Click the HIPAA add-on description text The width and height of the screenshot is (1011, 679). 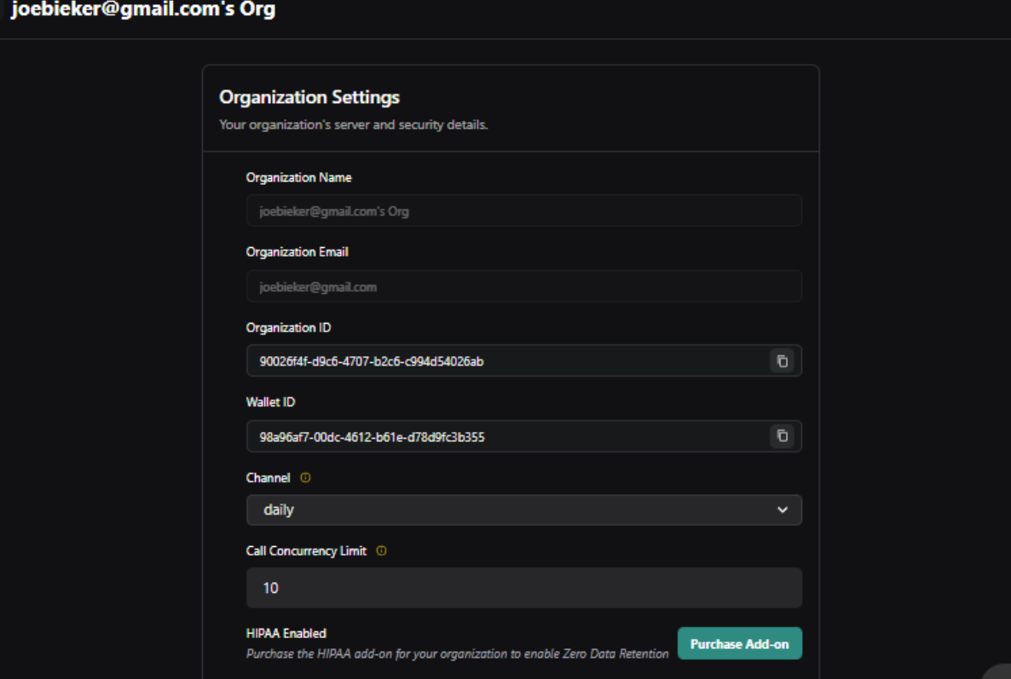coord(457,654)
